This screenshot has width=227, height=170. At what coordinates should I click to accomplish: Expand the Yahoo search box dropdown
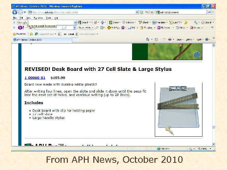pos(74,27)
